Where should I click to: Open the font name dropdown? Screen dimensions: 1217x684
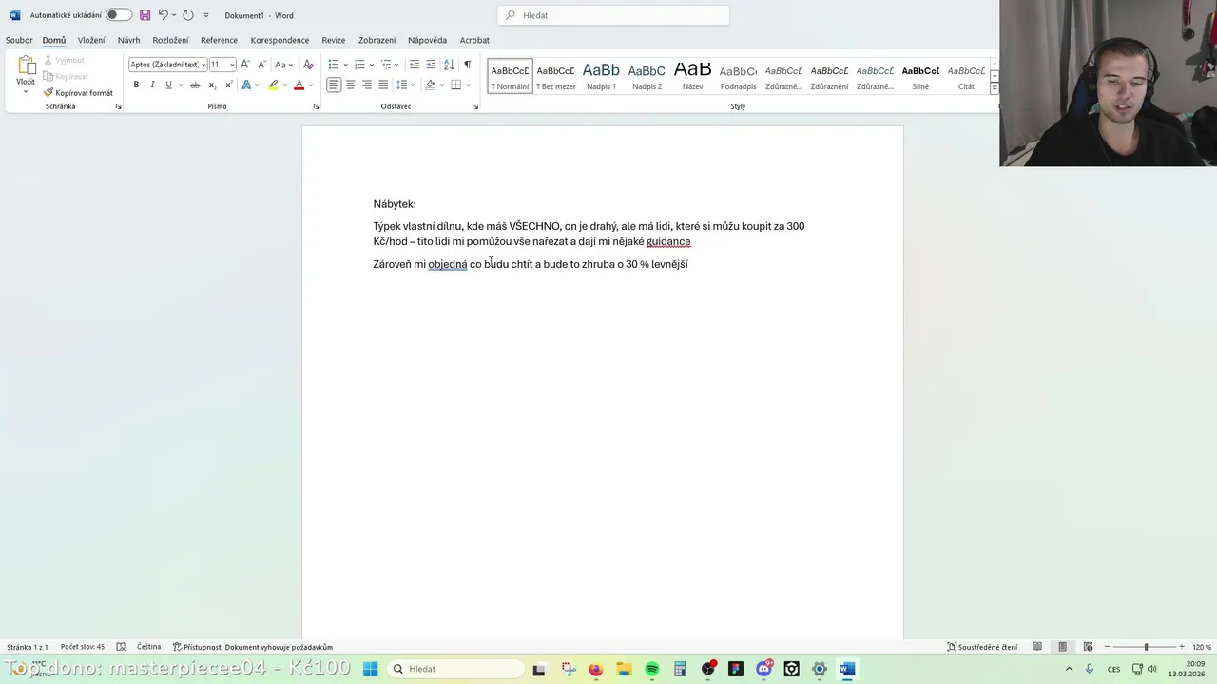point(203,65)
